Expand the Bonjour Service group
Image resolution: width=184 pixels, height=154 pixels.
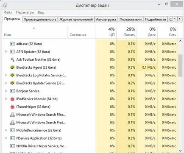[6, 91]
